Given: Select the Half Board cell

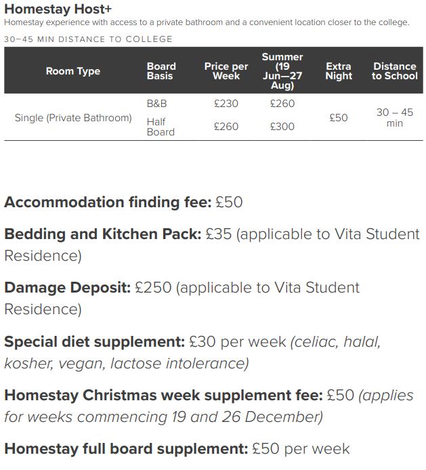Looking at the screenshot, I should (x=161, y=127).
